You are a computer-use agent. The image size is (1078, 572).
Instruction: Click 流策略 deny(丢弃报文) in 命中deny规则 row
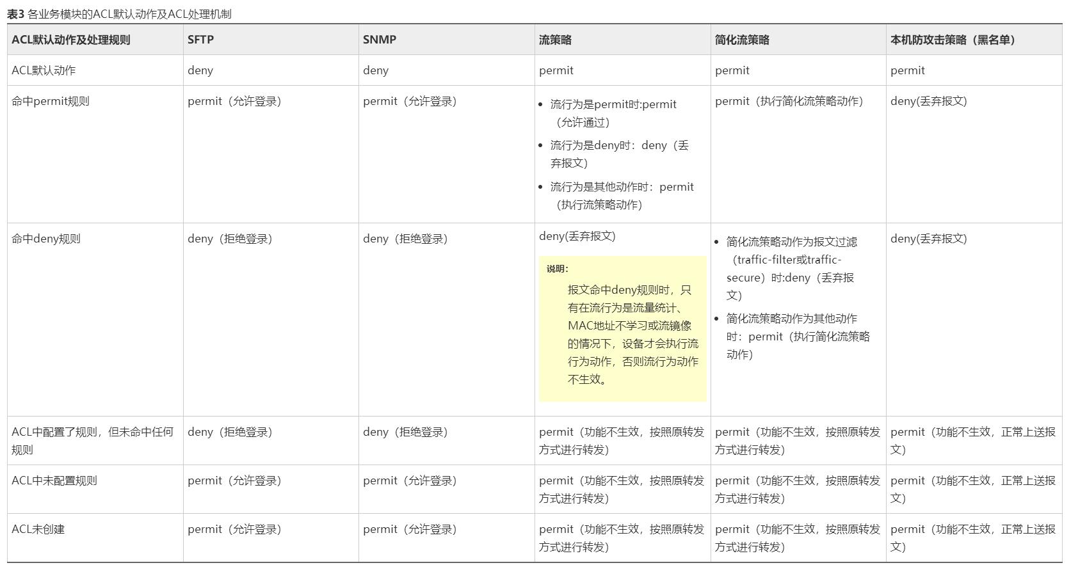(577, 236)
